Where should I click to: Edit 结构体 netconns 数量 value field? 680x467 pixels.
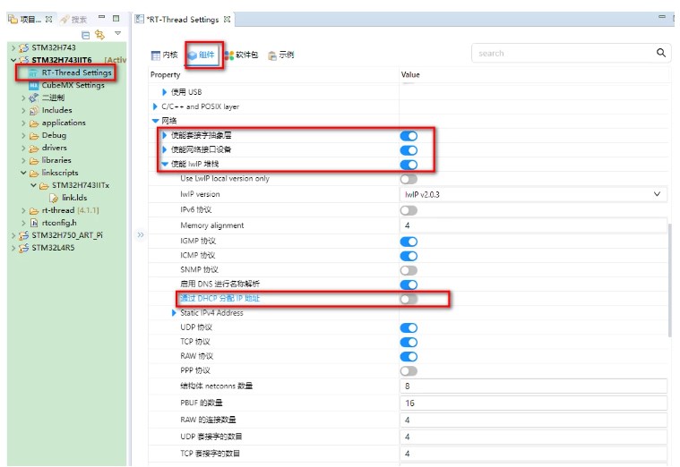tap(533, 386)
